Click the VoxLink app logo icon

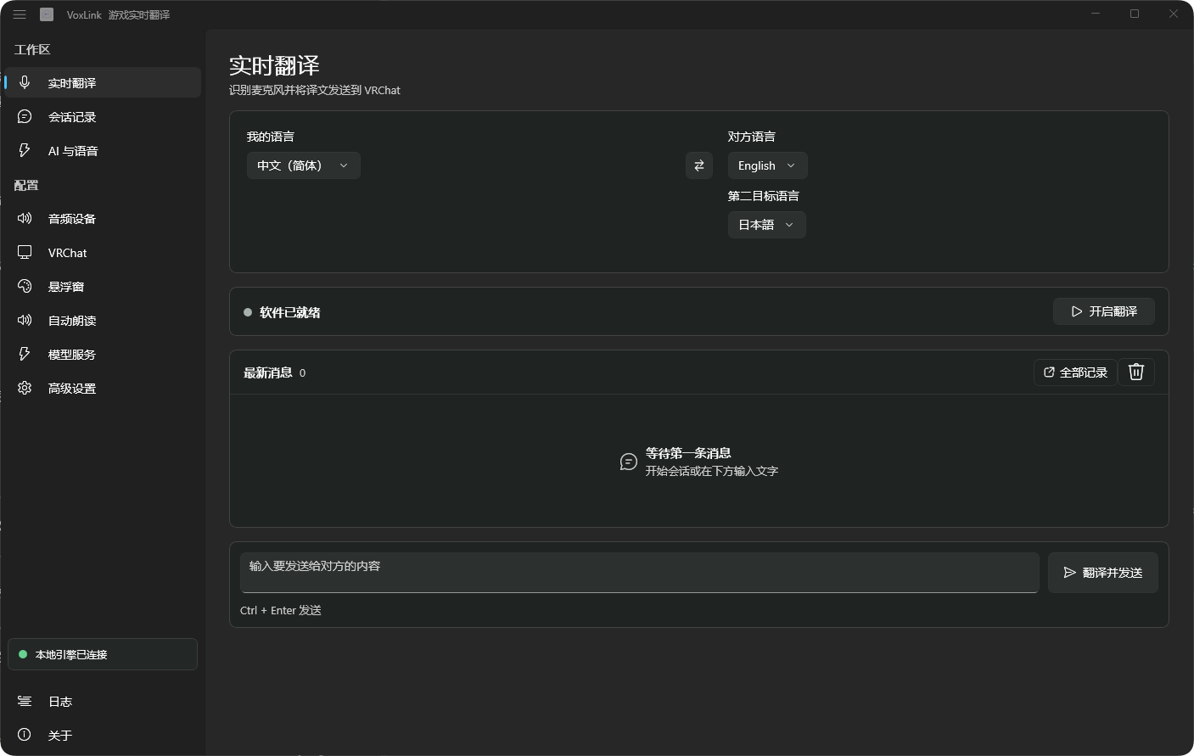point(47,14)
